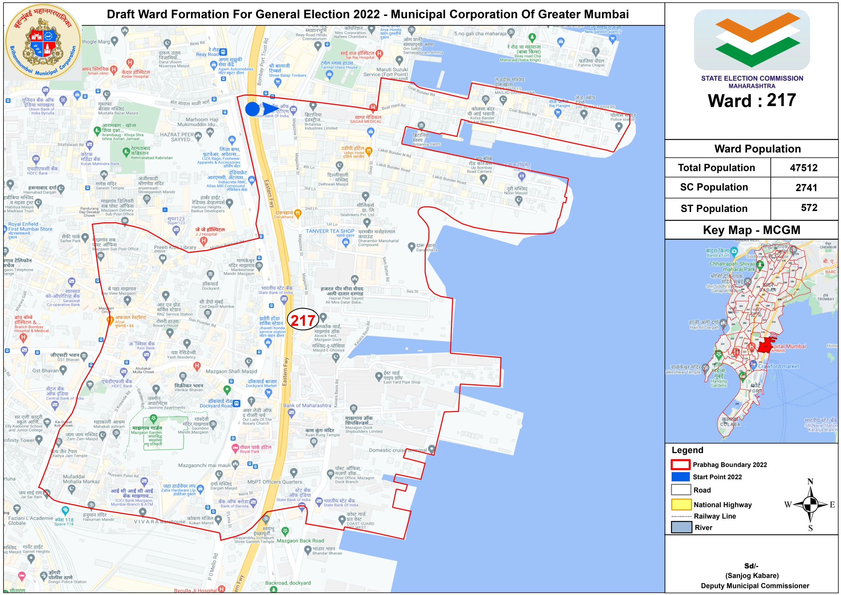The height and width of the screenshot is (595, 841).
Task: Click the BMC municipal corporation emblem
Action: [43, 41]
